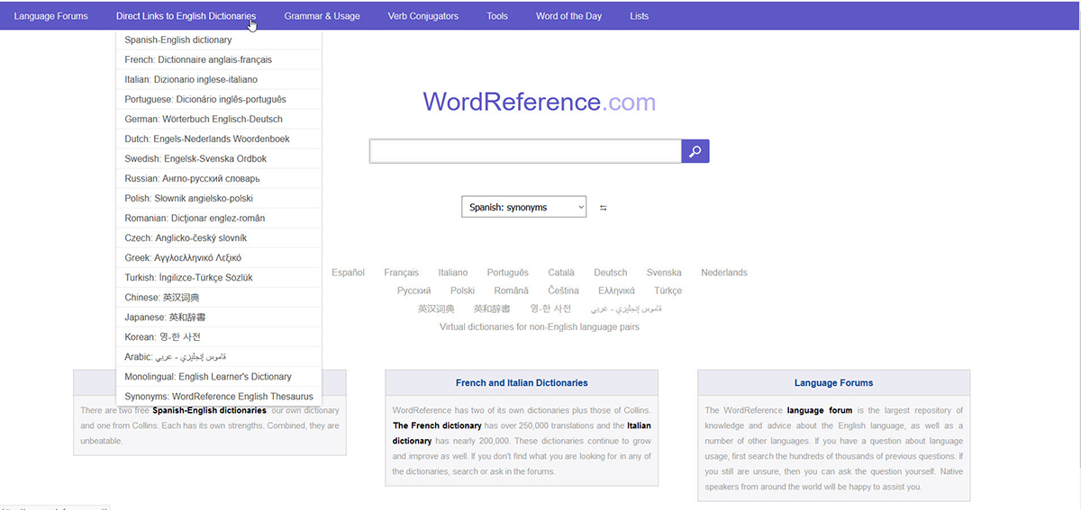This screenshot has height=510, width=1081.
Task: Select German: Wörterbuch Englisch-Deutsch entry
Action: click(219, 119)
